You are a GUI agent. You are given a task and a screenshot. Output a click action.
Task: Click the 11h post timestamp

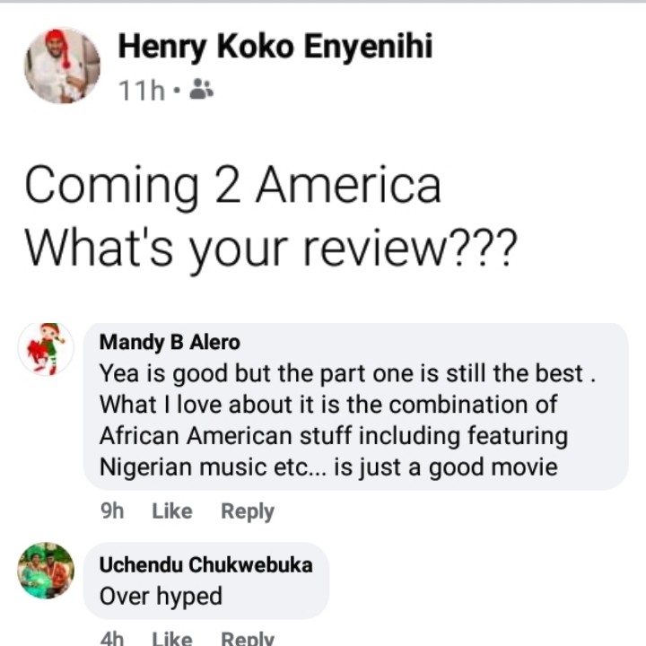[141, 89]
